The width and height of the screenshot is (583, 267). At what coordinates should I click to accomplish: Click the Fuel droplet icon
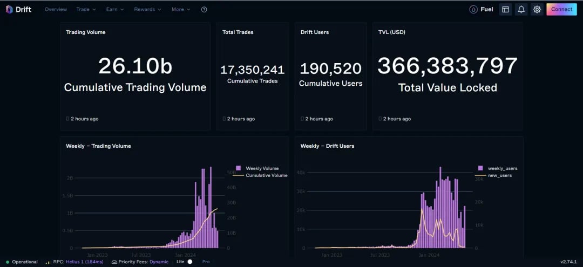point(473,9)
